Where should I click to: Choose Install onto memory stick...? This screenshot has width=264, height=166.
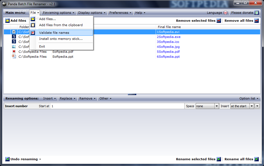61,39
